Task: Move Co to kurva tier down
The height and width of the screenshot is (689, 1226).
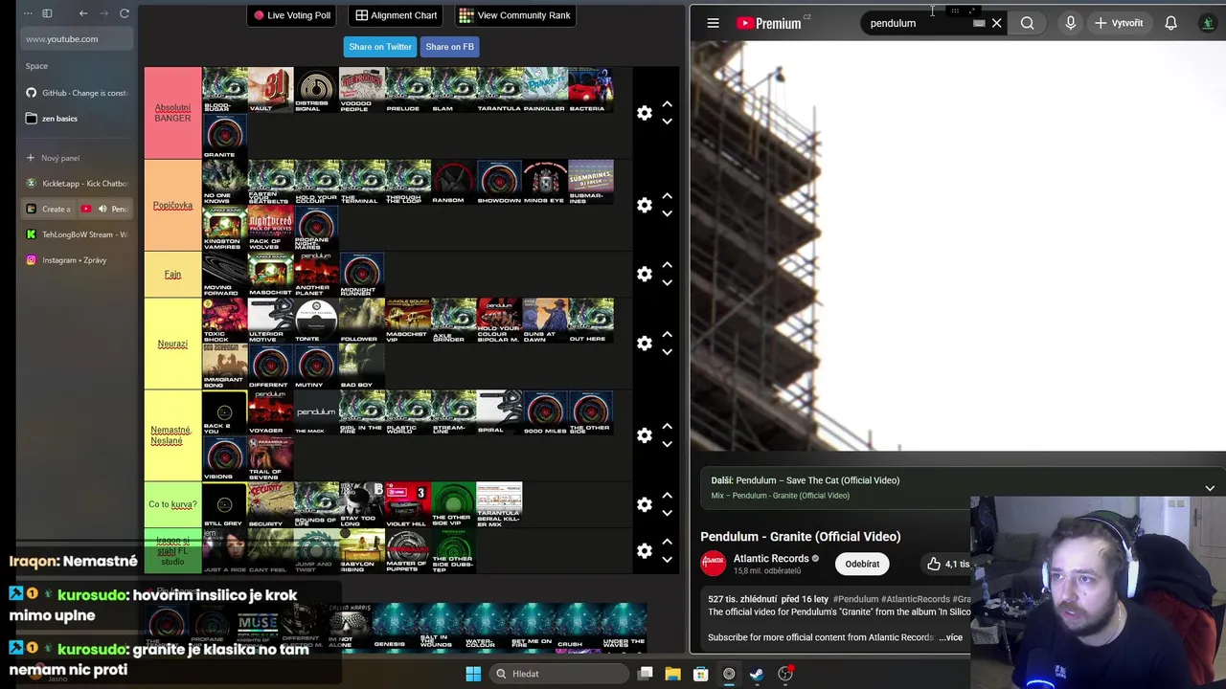Action: click(667, 513)
